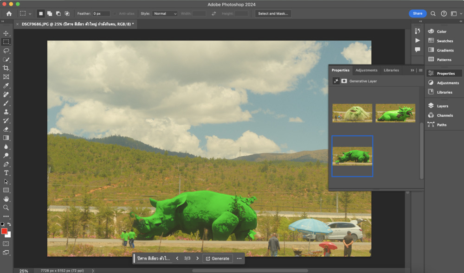Choose the Crop tool
This screenshot has width=464, height=273.
coord(6,68)
